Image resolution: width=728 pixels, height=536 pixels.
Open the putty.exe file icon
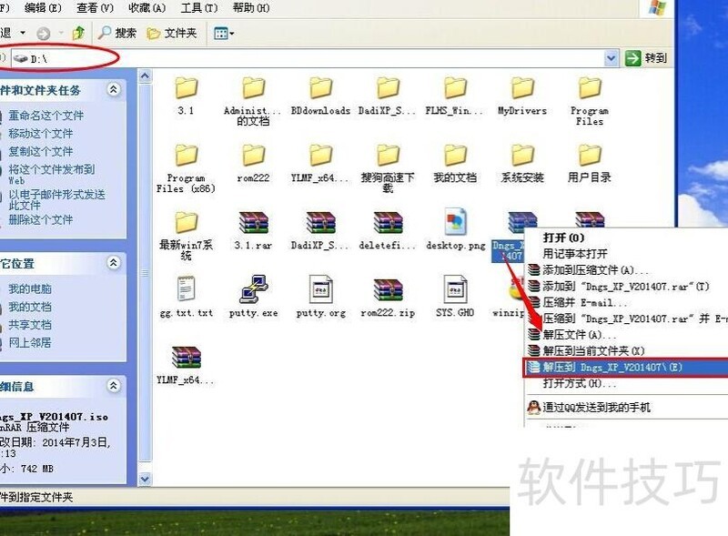click(x=253, y=291)
